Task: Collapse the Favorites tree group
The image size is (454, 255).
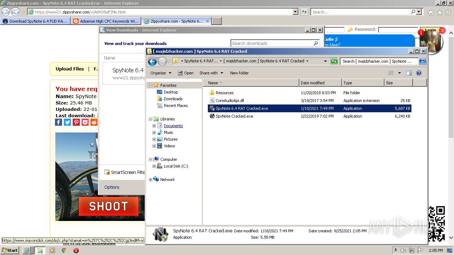Action: pos(150,85)
